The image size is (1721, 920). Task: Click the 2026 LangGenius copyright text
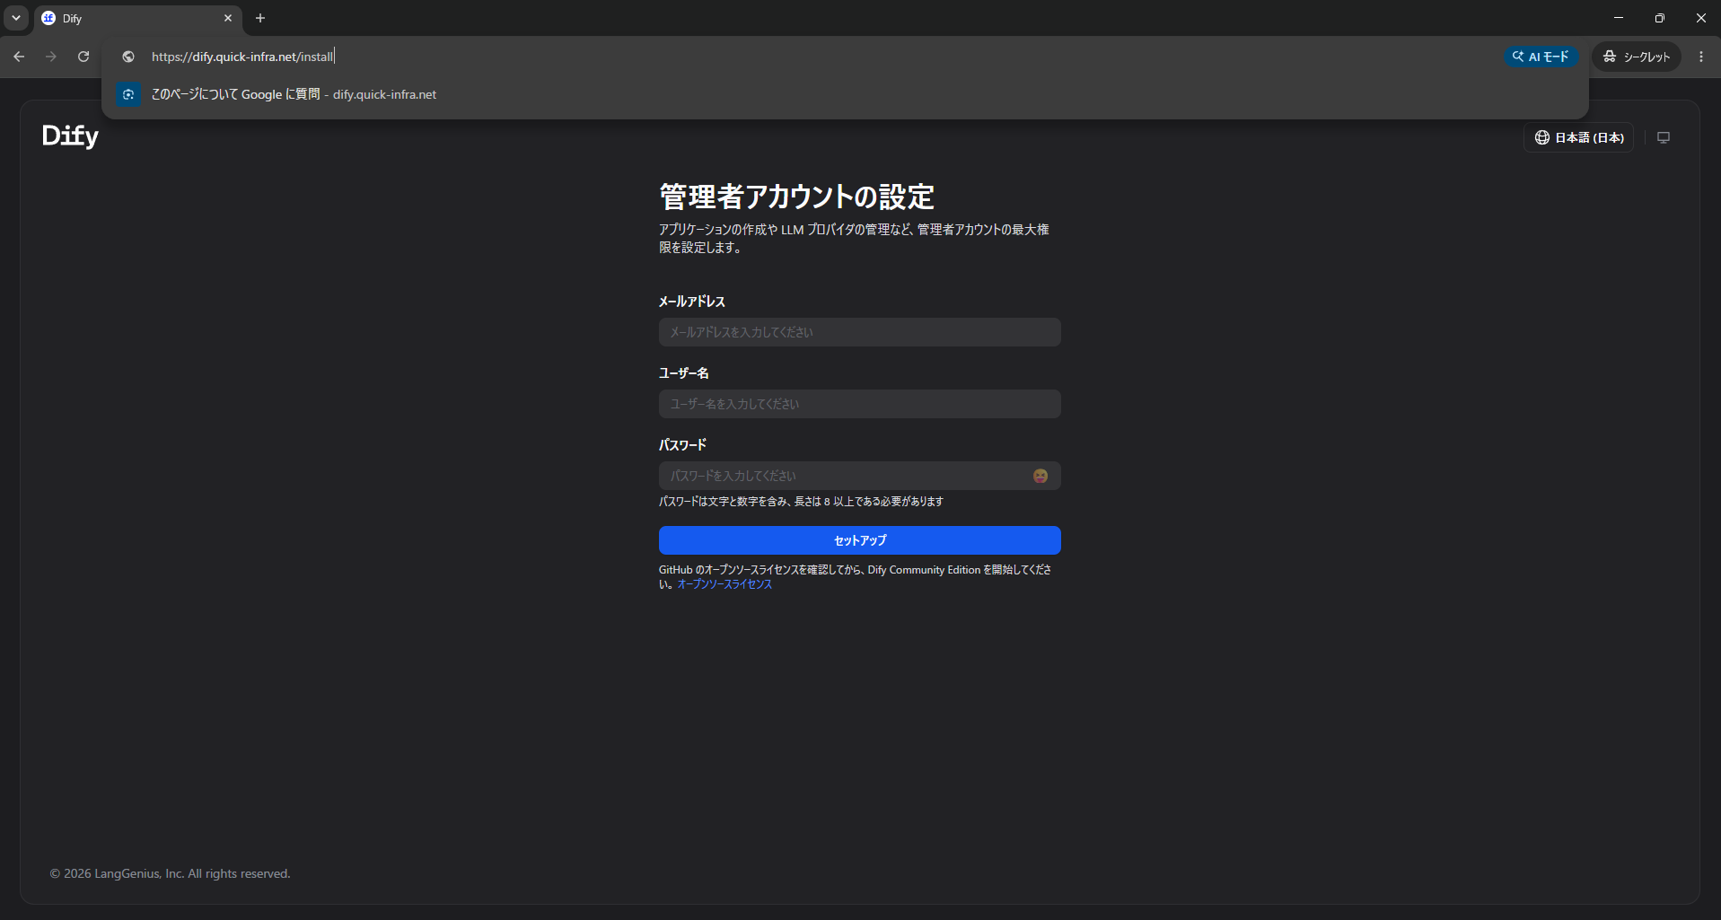coord(170,873)
